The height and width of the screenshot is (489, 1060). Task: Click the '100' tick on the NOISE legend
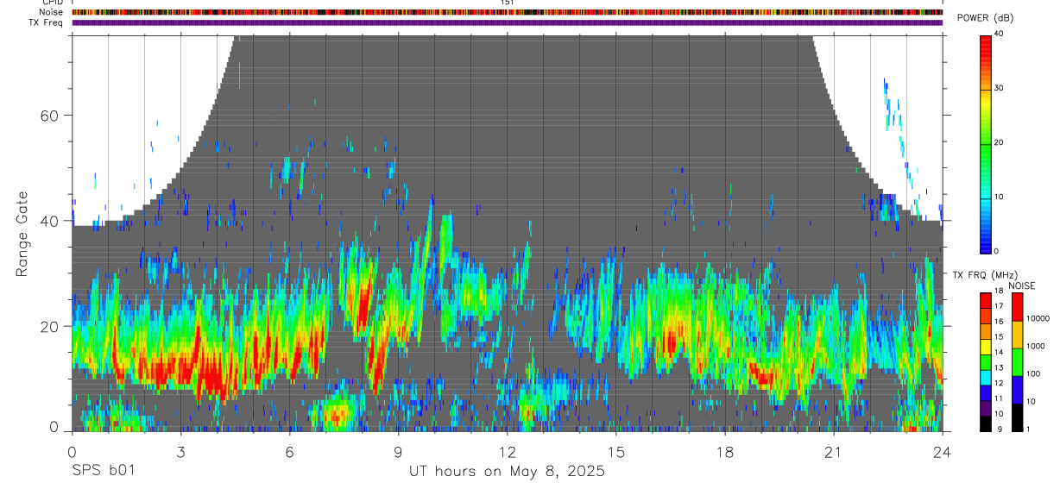tap(1033, 373)
